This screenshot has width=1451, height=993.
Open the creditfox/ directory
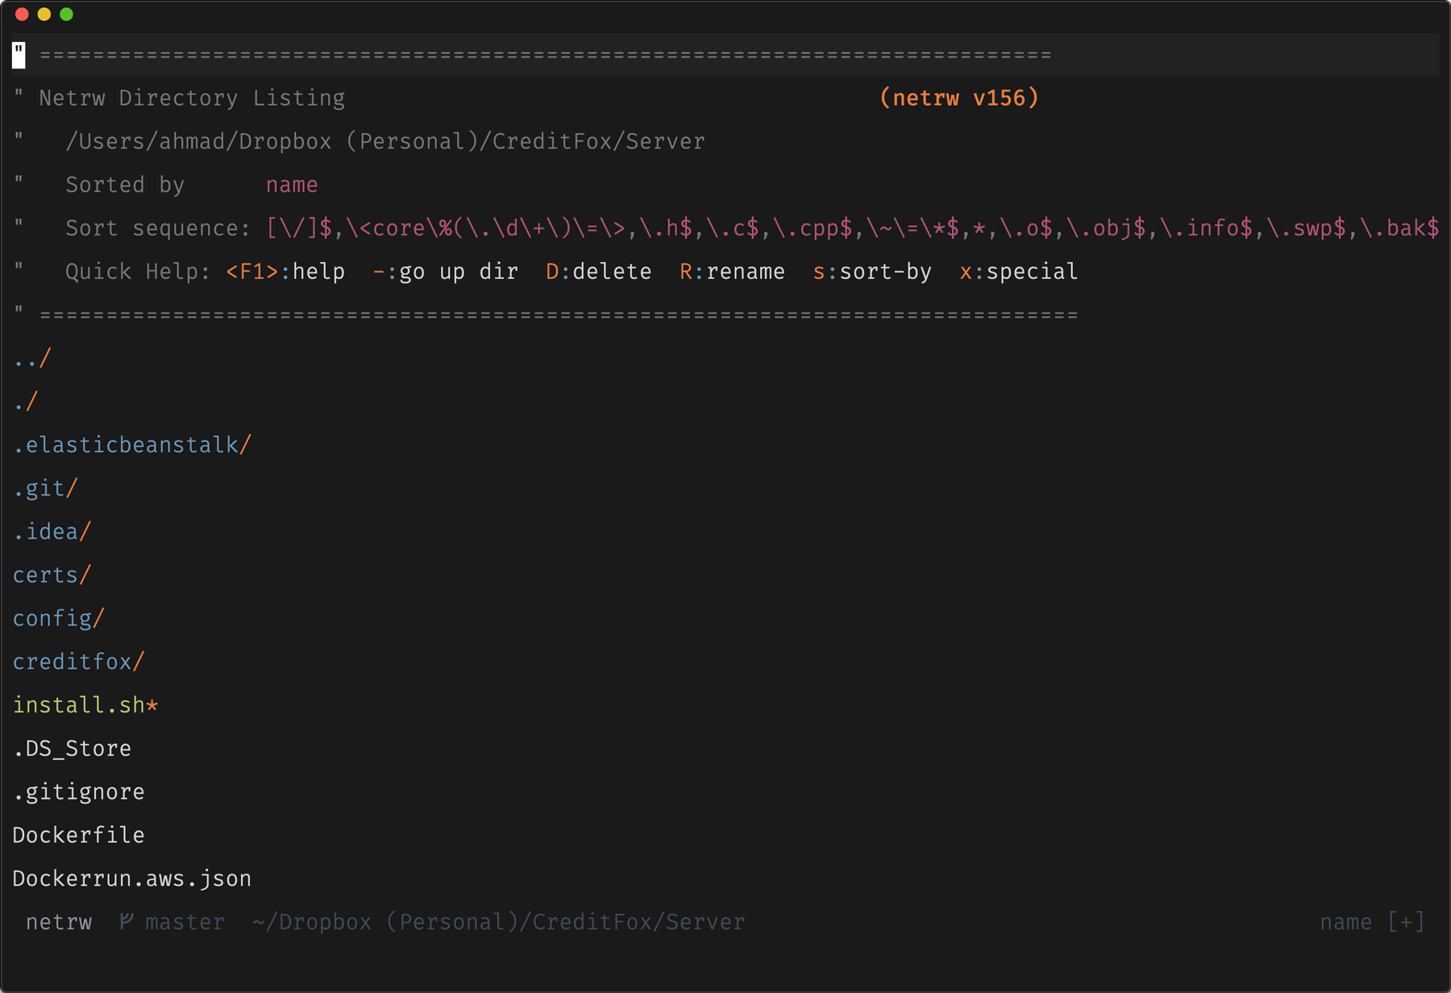79,662
